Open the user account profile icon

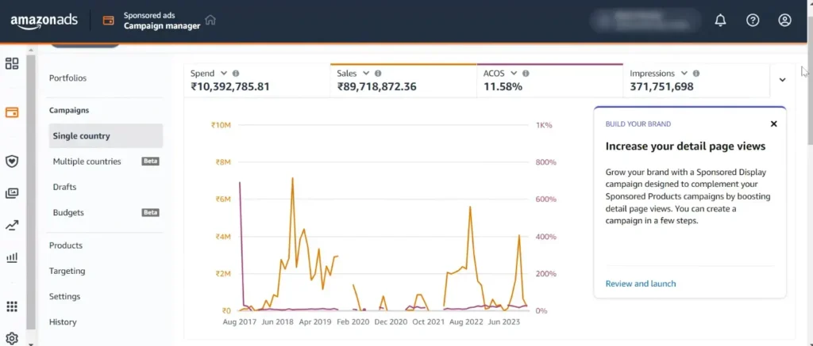[784, 21]
